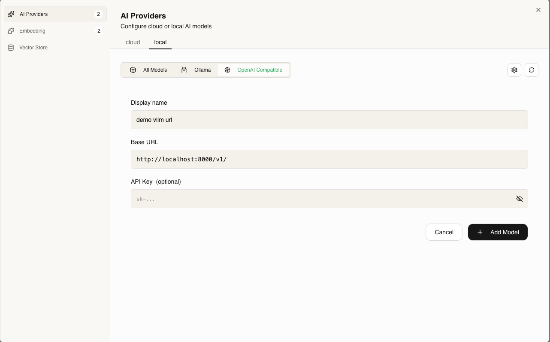Image resolution: width=550 pixels, height=342 pixels.
Task: Click the OpenAI logo in the provider selector
Action: point(227,70)
